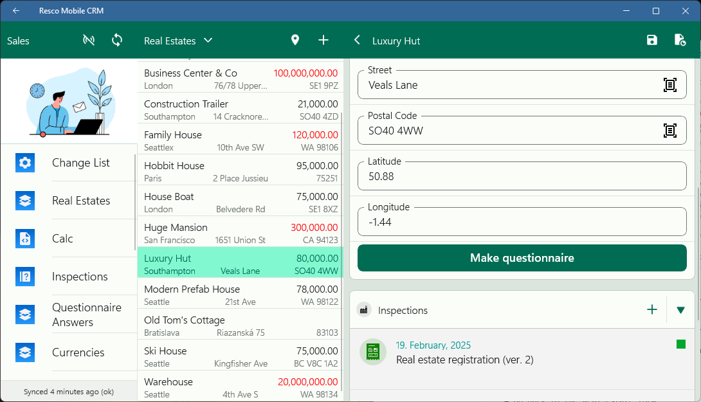Add new real estate with plus icon
The width and height of the screenshot is (701, 402).
tap(323, 41)
